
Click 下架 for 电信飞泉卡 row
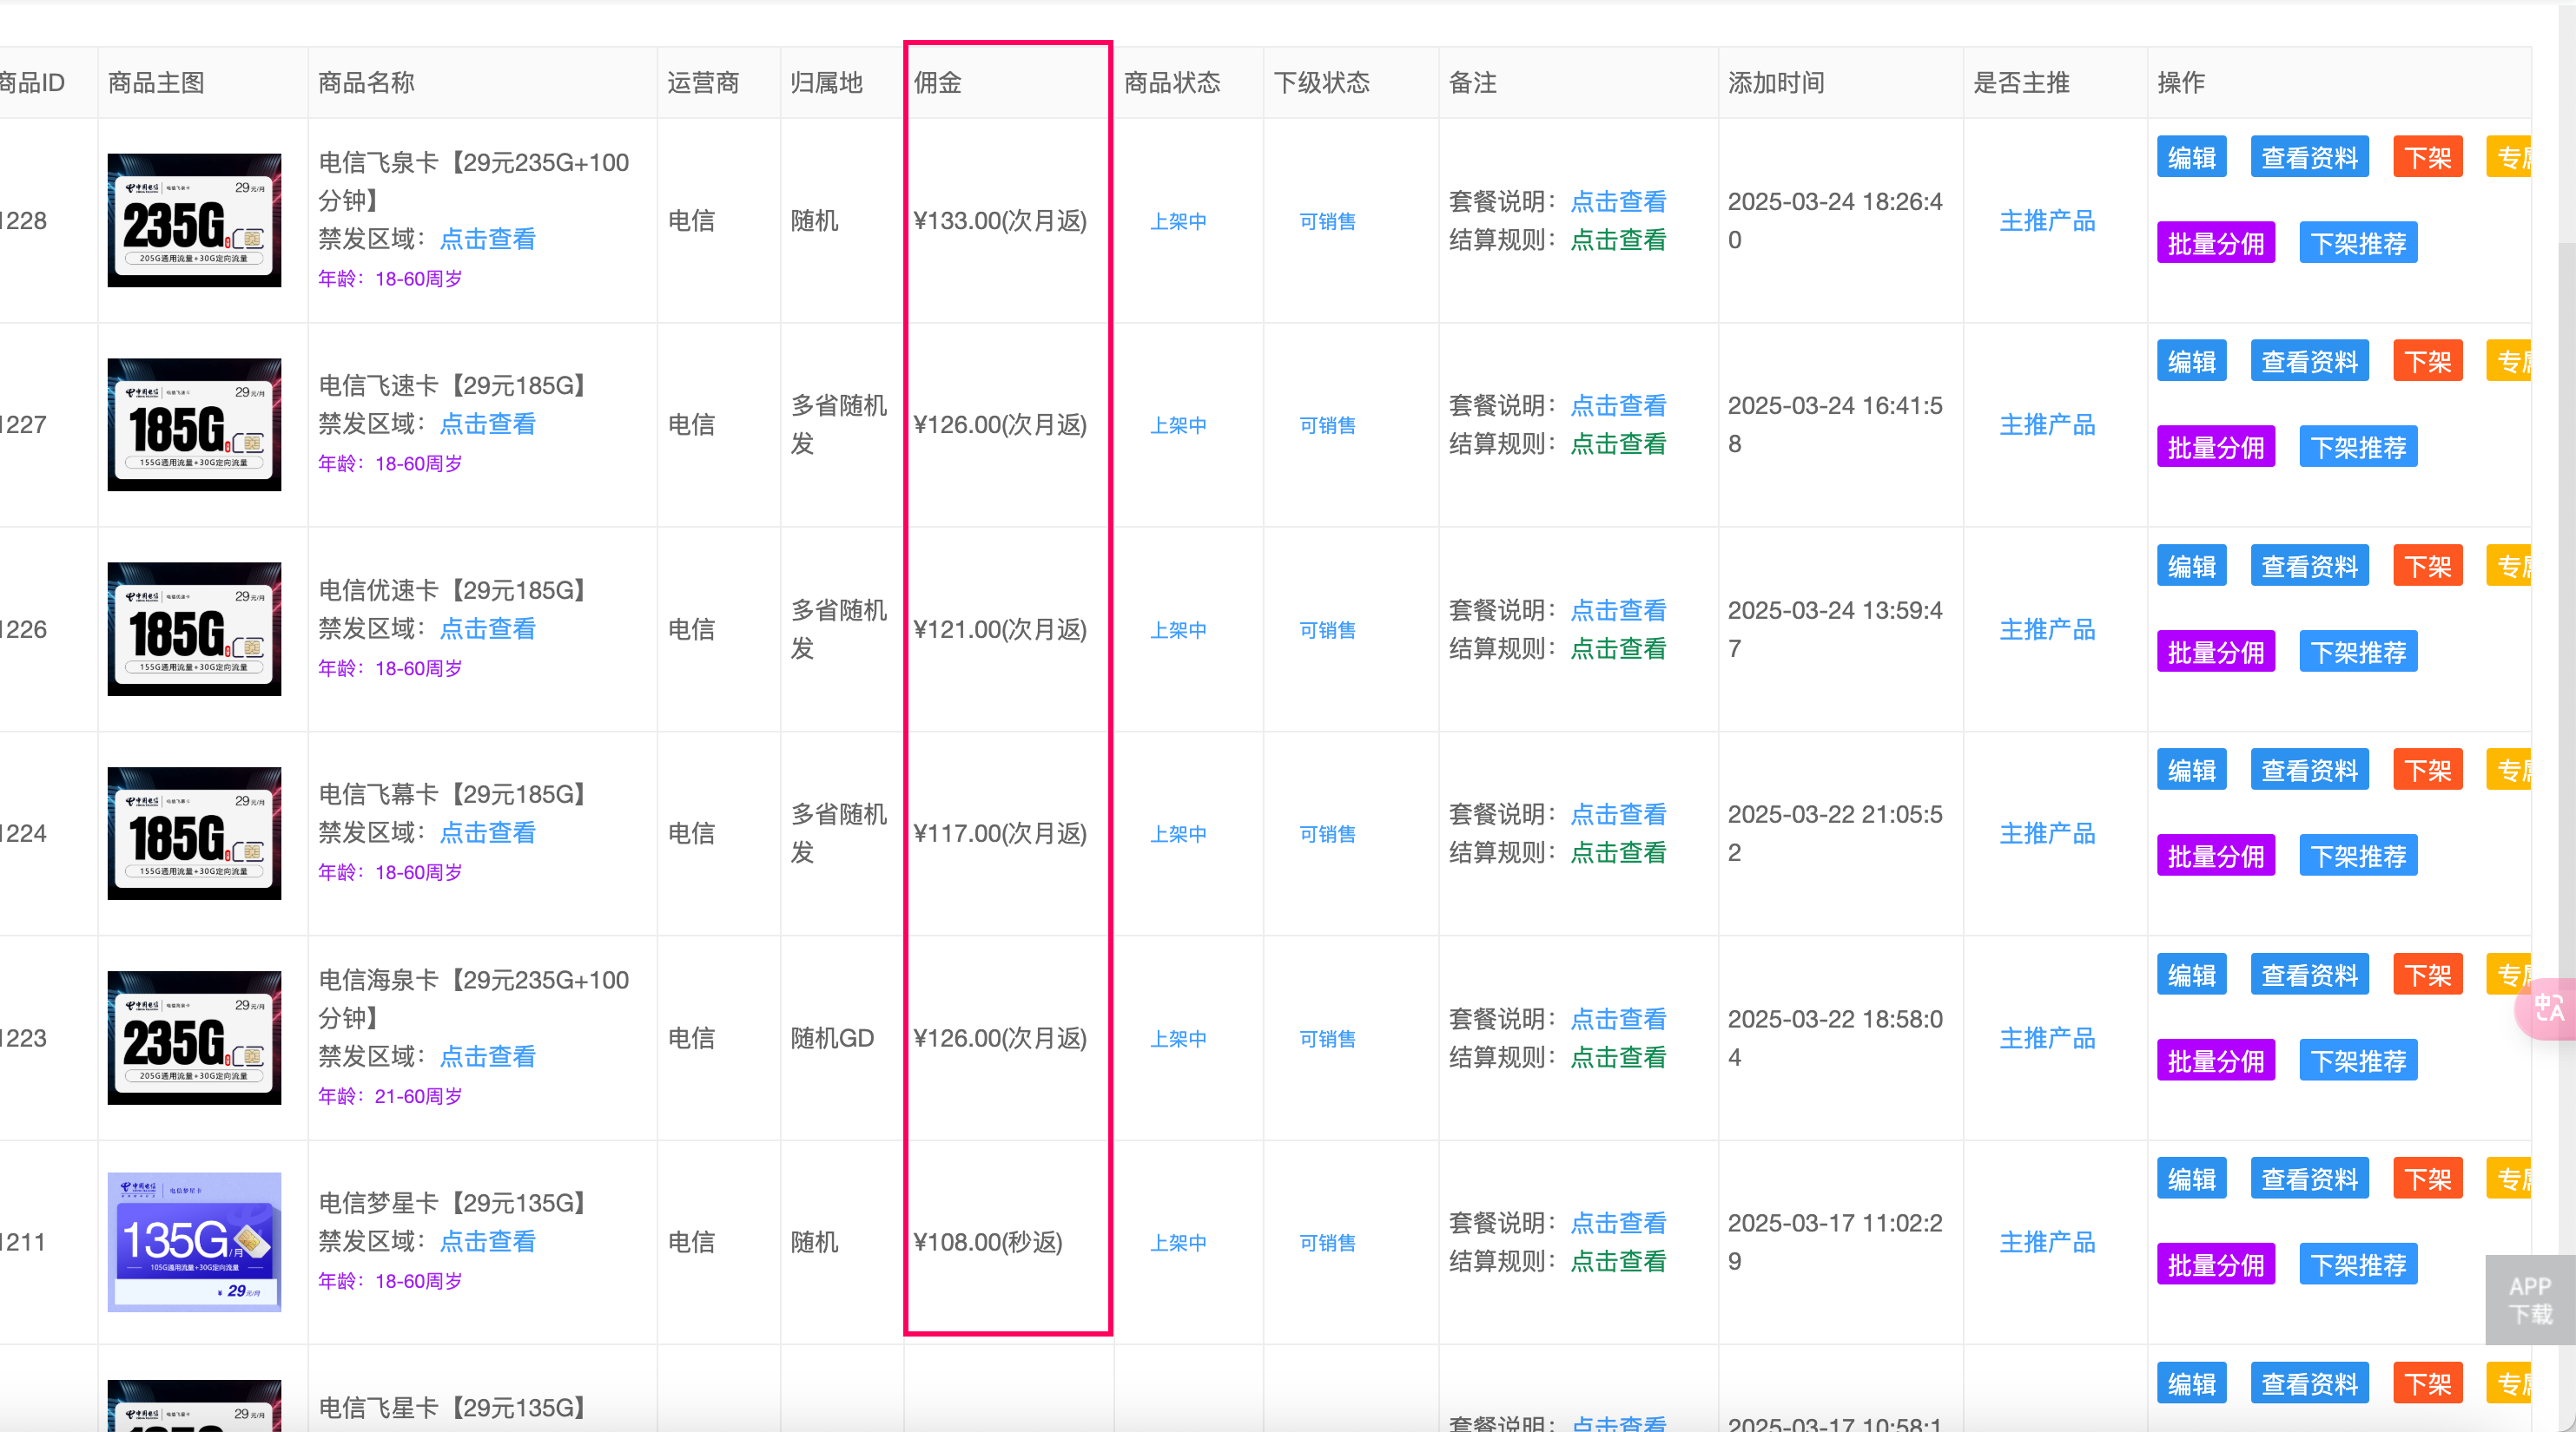(x=2427, y=158)
